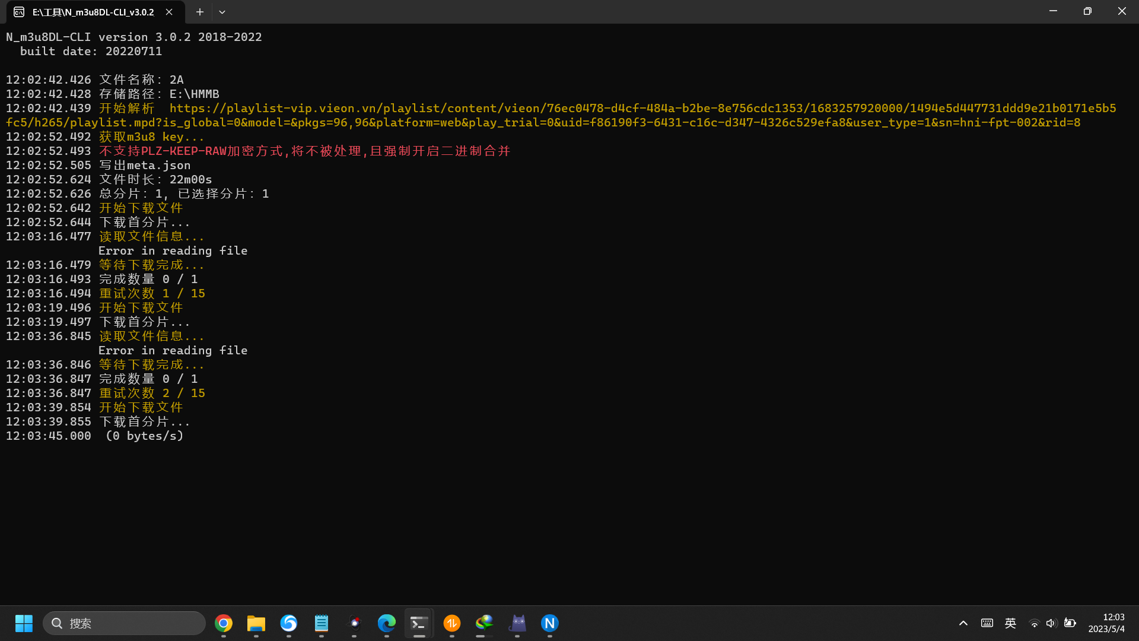Open the purple cat app in taskbar
Viewport: 1139px width, 641px height.
[x=518, y=623]
